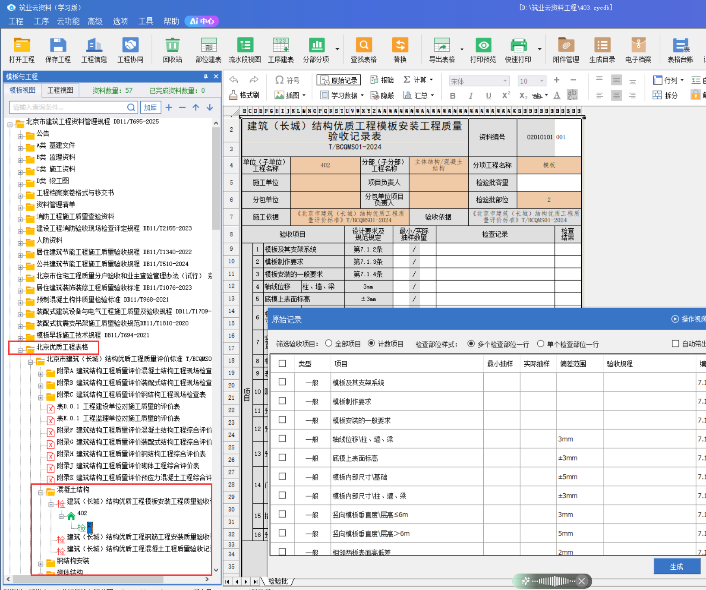Select 单个检查部位一行 radio option

click(540, 344)
